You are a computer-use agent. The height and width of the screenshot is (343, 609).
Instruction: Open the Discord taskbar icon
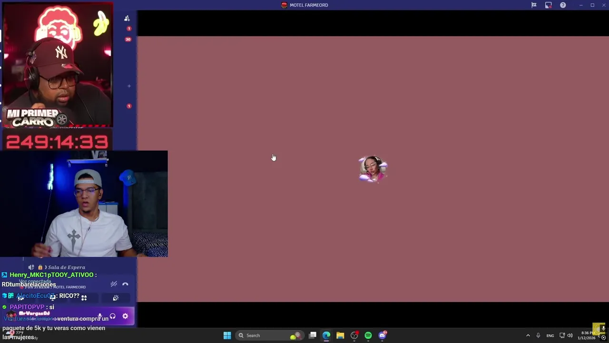(382, 335)
